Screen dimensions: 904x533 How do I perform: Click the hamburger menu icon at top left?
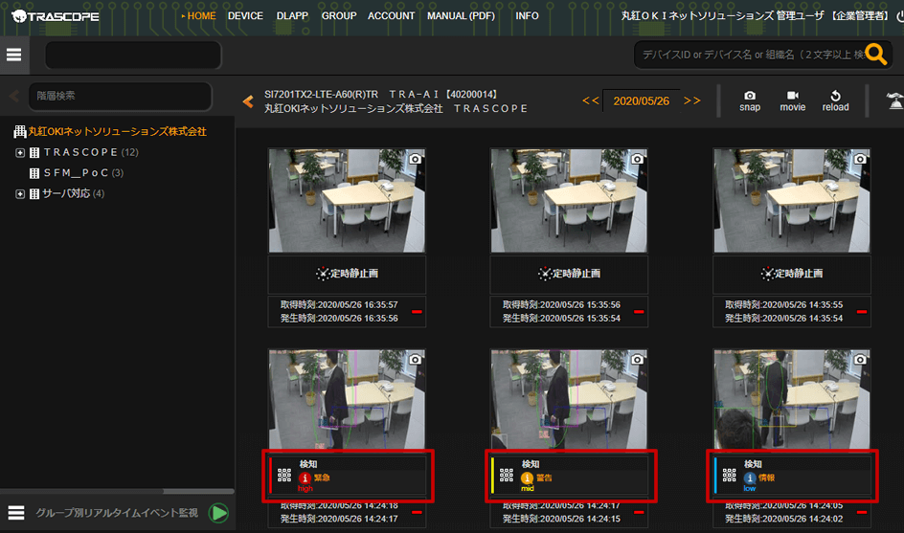click(14, 55)
